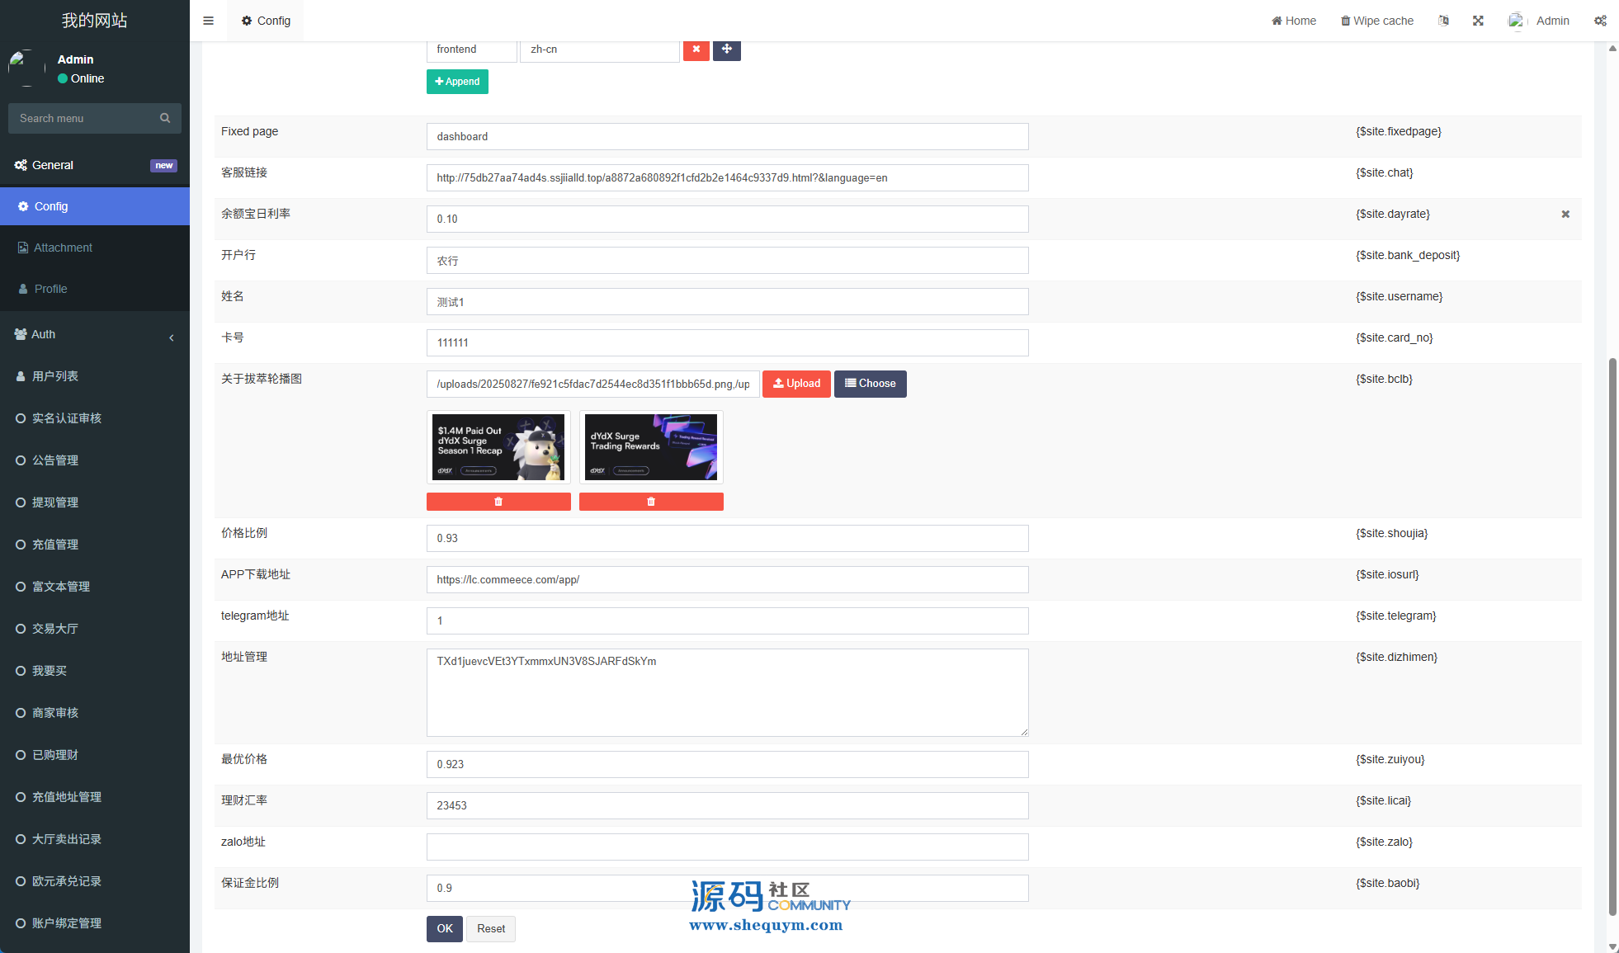This screenshot has width=1619, height=953.
Task: Click the Append button
Action: [457, 82]
